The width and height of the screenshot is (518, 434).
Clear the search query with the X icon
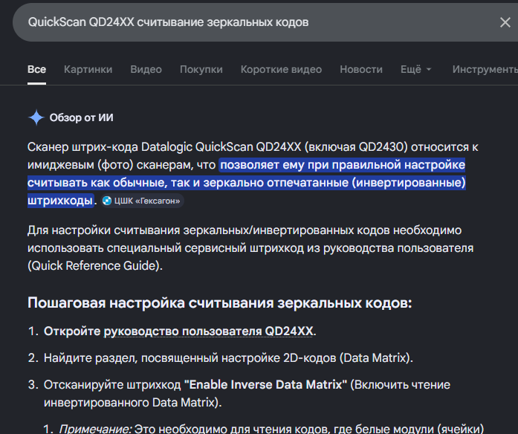click(505, 22)
